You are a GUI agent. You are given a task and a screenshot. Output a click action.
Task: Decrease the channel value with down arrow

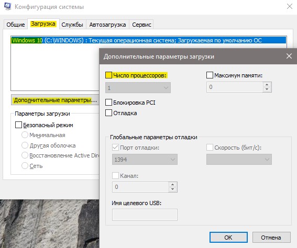point(172,189)
